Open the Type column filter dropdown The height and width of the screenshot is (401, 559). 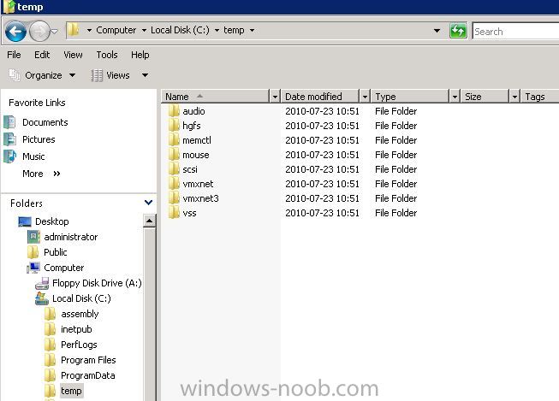455,97
